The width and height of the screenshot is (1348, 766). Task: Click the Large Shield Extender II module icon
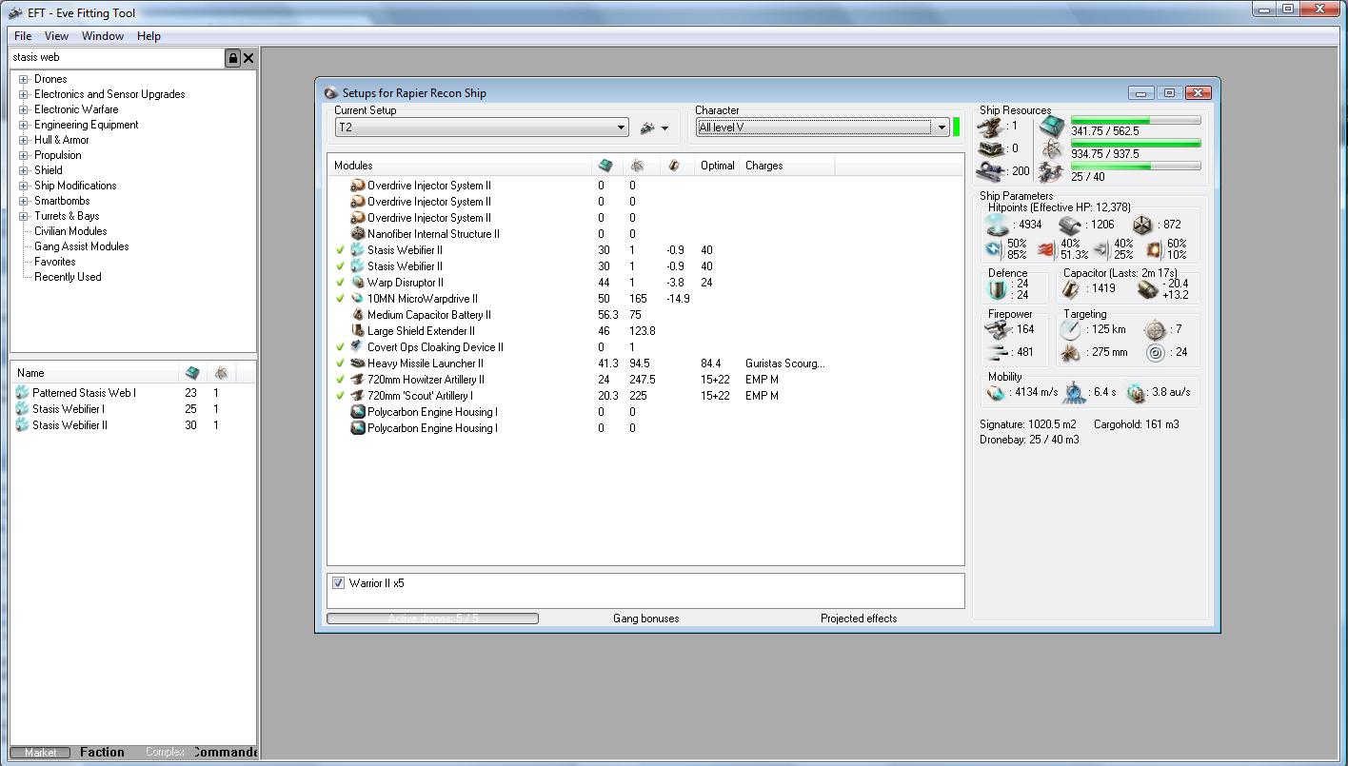pos(358,331)
